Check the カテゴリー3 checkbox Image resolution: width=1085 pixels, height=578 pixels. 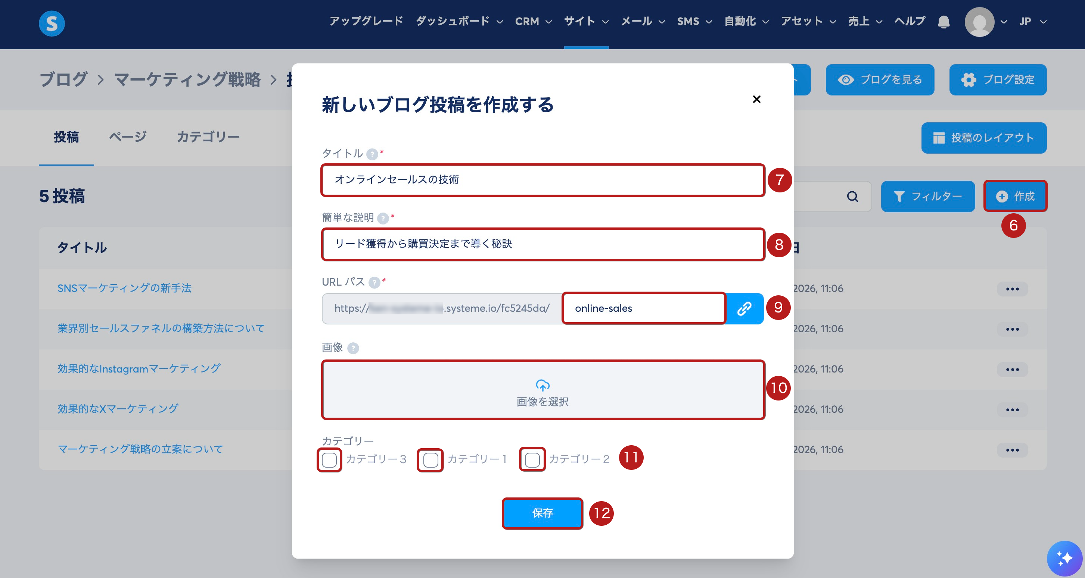click(x=329, y=460)
